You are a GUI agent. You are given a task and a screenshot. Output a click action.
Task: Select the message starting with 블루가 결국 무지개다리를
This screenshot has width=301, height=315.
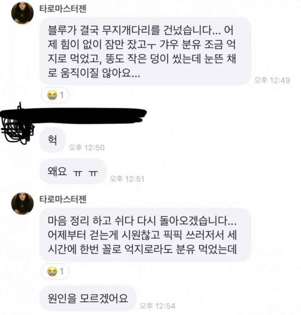click(x=145, y=51)
